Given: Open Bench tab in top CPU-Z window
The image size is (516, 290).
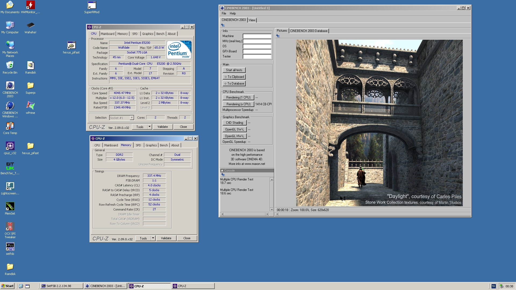Looking at the screenshot, I should pyautogui.click(x=160, y=34).
